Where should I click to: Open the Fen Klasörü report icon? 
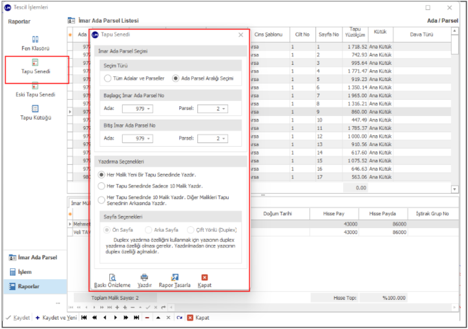click(35, 40)
